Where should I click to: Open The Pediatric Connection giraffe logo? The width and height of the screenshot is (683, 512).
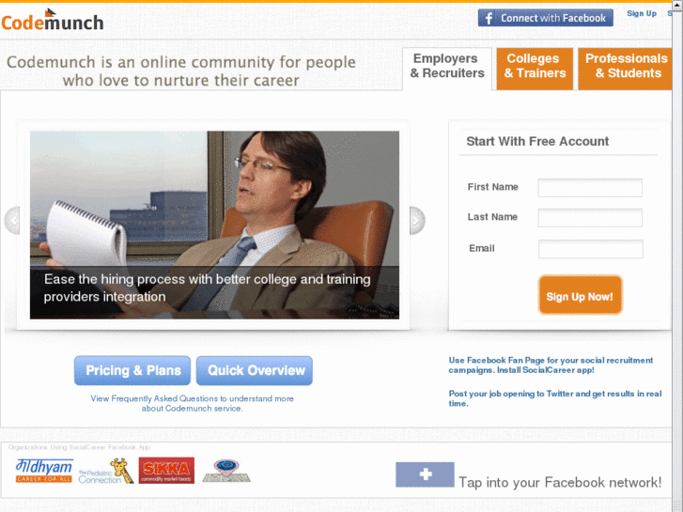click(106, 471)
